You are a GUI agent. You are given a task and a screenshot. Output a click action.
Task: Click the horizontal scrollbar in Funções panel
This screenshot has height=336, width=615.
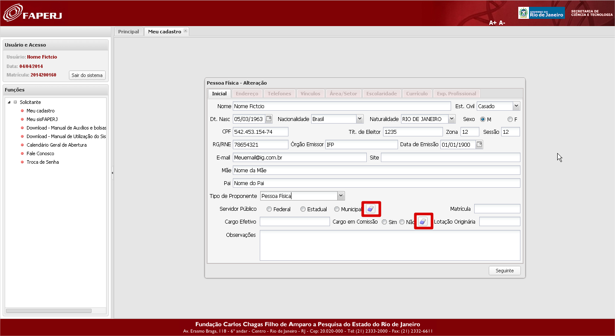49,311
